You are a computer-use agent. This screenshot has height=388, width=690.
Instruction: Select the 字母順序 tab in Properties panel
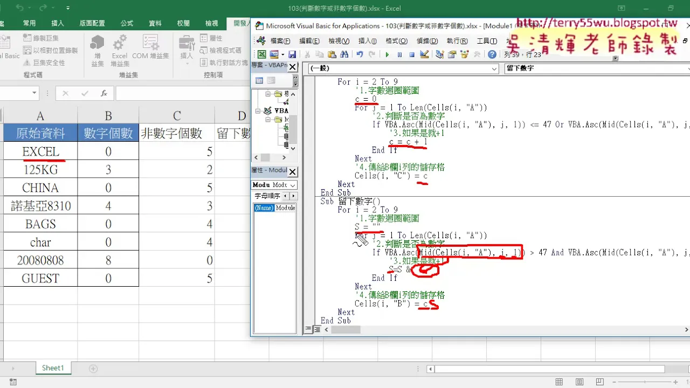(267, 196)
